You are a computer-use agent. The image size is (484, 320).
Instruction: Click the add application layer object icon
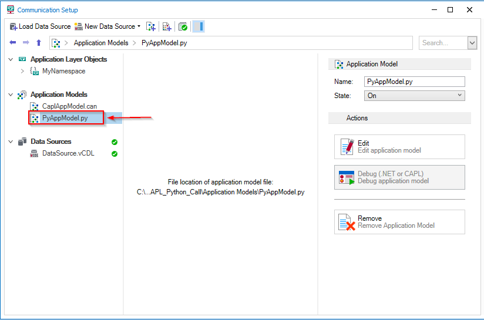[167, 26]
